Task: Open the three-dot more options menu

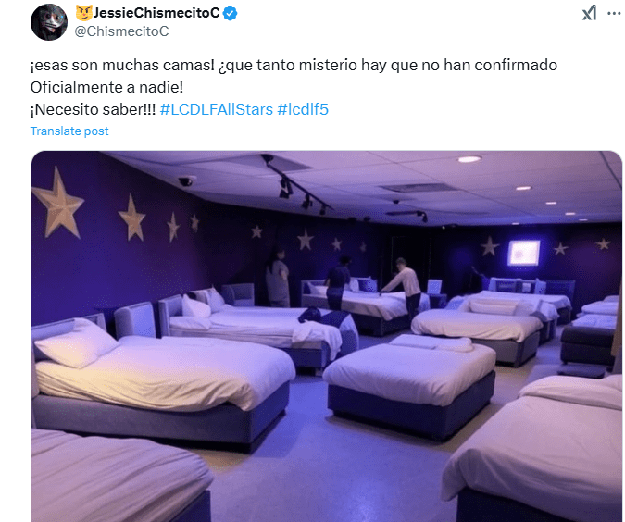Action: 614,13
